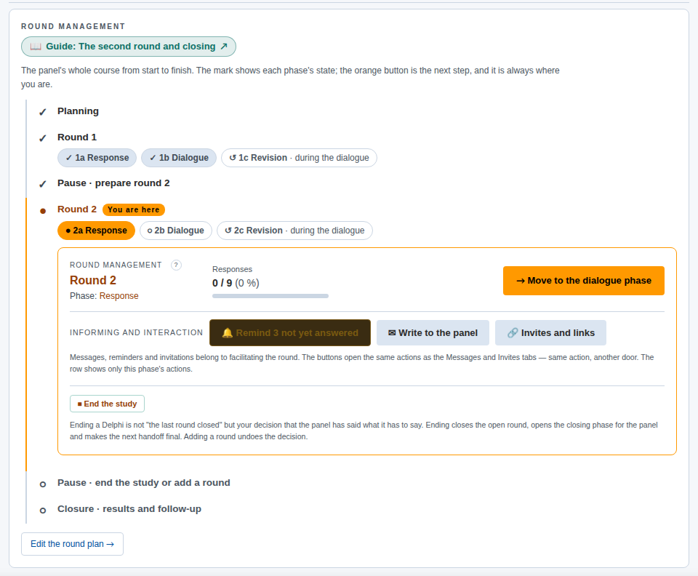
Task: Select the 1b Dialogue phase chip
Action: (x=179, y=158)
